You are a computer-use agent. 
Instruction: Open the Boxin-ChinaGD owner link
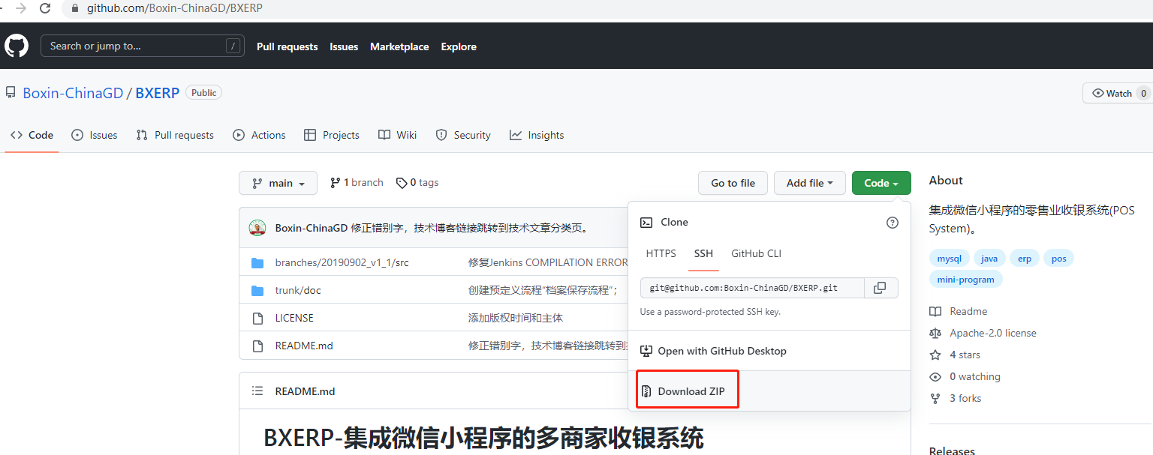point(73,93)
